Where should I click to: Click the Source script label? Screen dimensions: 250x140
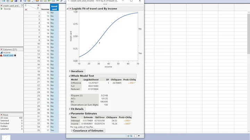7,9
